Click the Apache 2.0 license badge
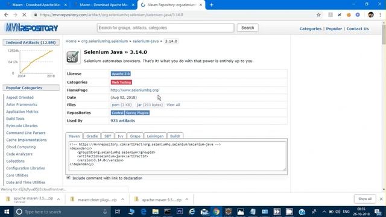Screen dimensions: 386x217 point(121,74)
